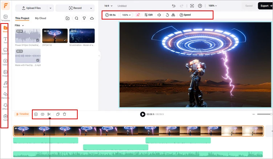This screenshot has width=273, height=159.
Task: Delete the selected clip with trash icon
Action: 64,114
